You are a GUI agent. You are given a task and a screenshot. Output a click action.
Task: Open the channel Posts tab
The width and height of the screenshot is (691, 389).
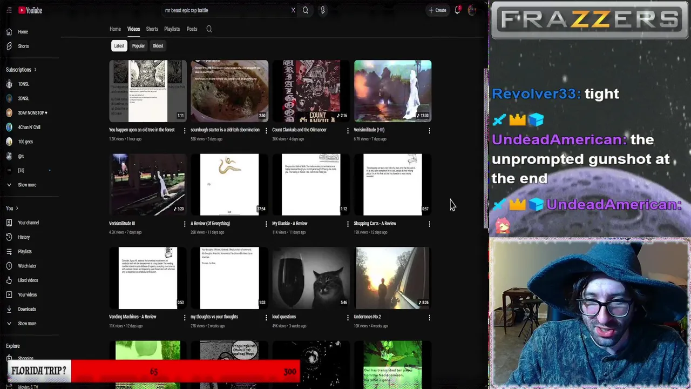click(x=192, y=29)
